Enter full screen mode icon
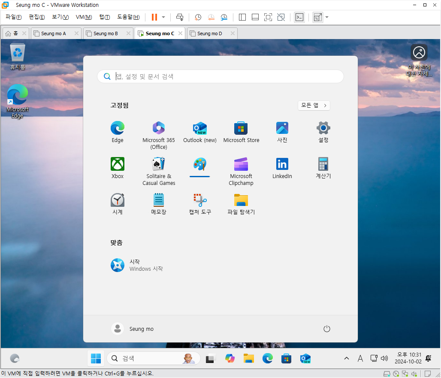Screen dimensions: 441x378 click(268, 17)
